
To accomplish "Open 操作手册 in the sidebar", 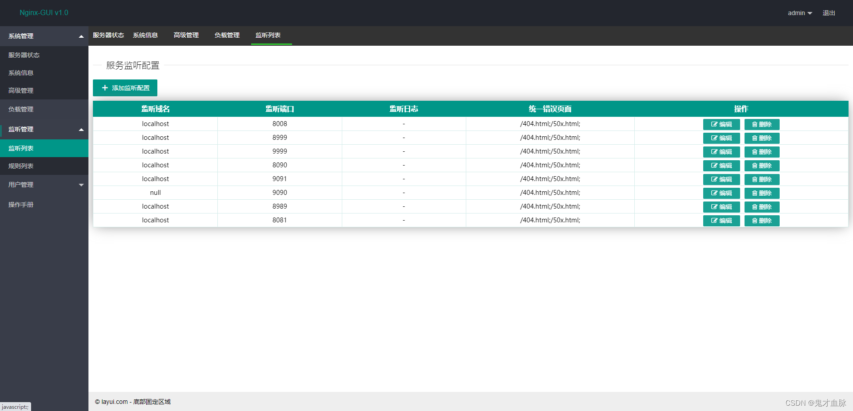I will pyautogui.click(x=44, y=205).
